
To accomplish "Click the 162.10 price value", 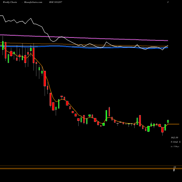I will point(174,138).
